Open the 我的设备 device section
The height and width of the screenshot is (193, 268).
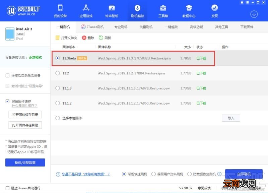coord(60,11)
